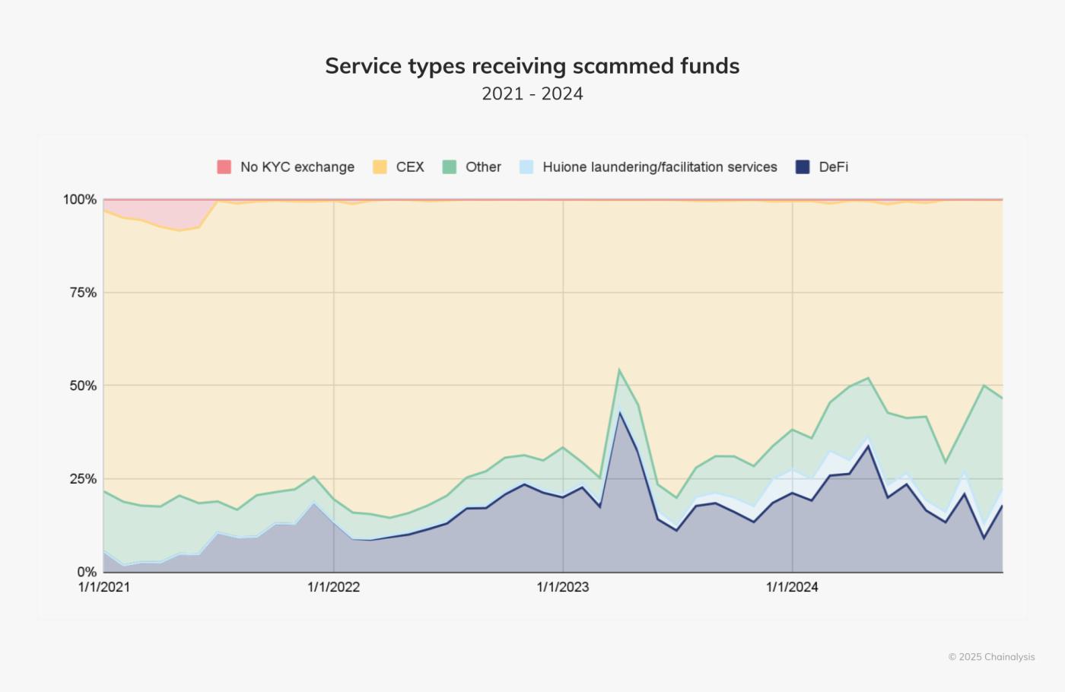Click the 50% y-axis gridline label

84,384
